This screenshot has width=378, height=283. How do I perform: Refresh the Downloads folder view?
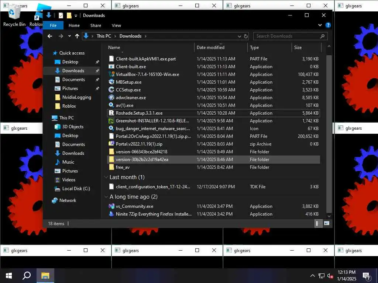coord(245,36)
